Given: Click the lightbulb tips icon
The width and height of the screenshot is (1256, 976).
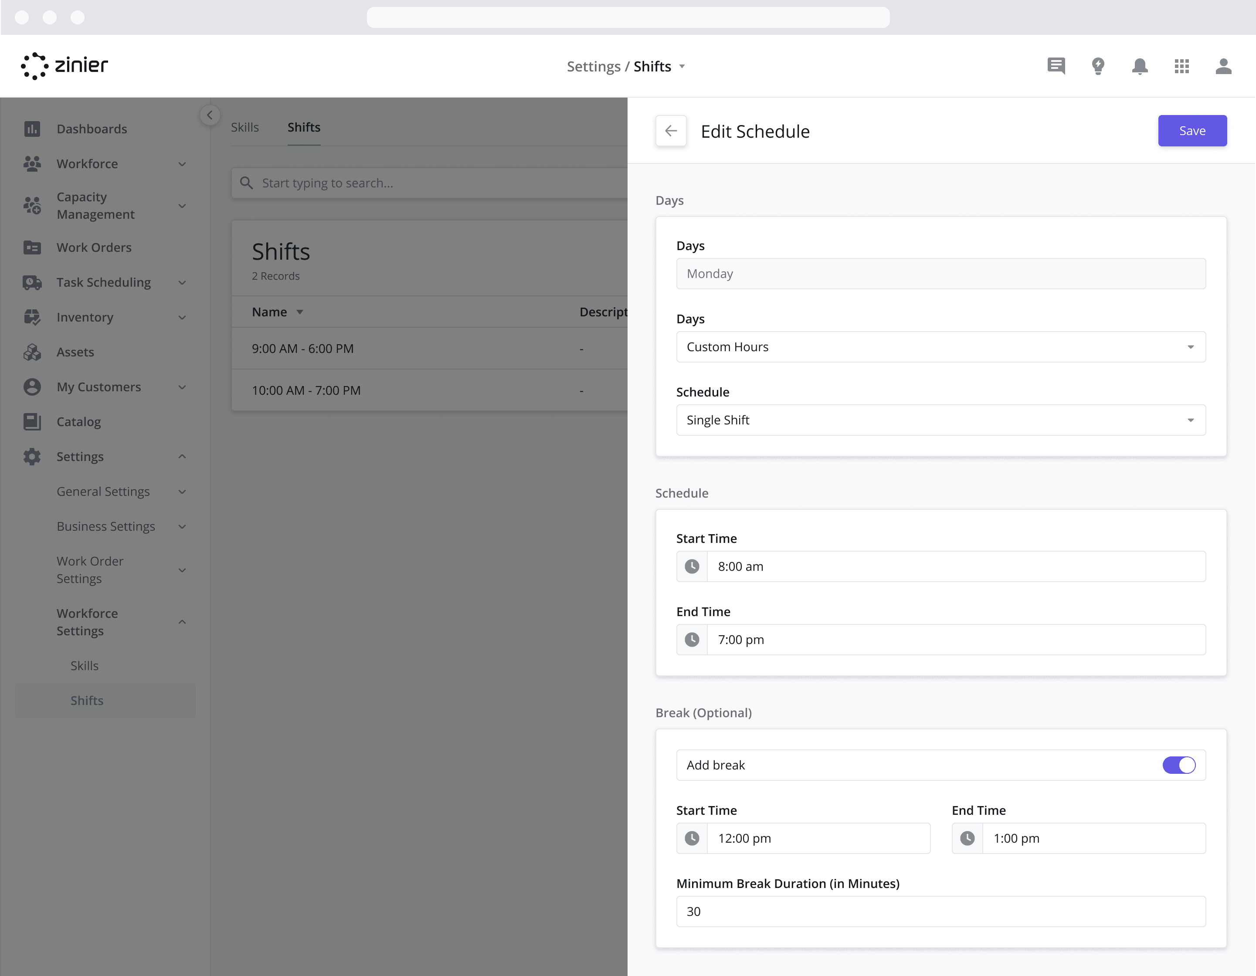Looking at the screenshot, I should (x=1098, y=66).
